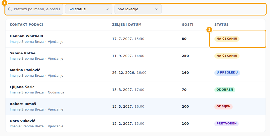Screen dimensions: 270x136
Task: Click the 'Pretvoren' status badge
Action: [226, 124]
